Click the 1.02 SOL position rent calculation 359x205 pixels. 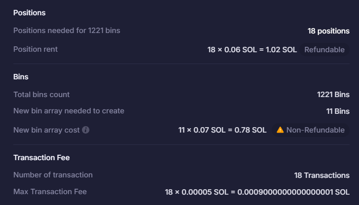pos(252,50)
